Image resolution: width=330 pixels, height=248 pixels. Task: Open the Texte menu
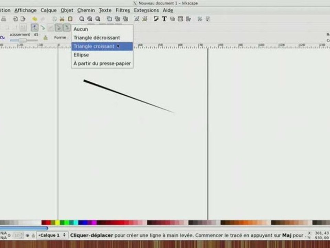pyautogui.click(x=105, y=10)
